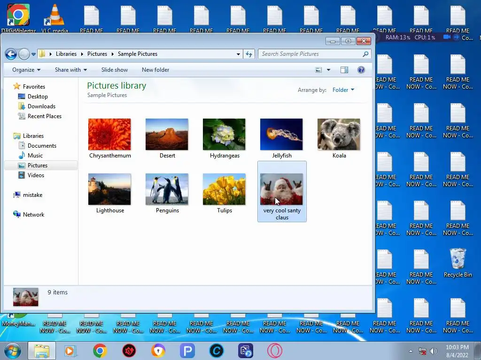The width and height of the screenshot is (481, 360).
Task: Open the purple P taskbar app
Action: click(x=187, y=351)
